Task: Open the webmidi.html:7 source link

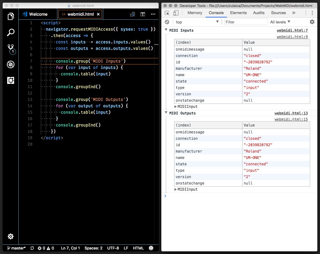Action: 292,30
